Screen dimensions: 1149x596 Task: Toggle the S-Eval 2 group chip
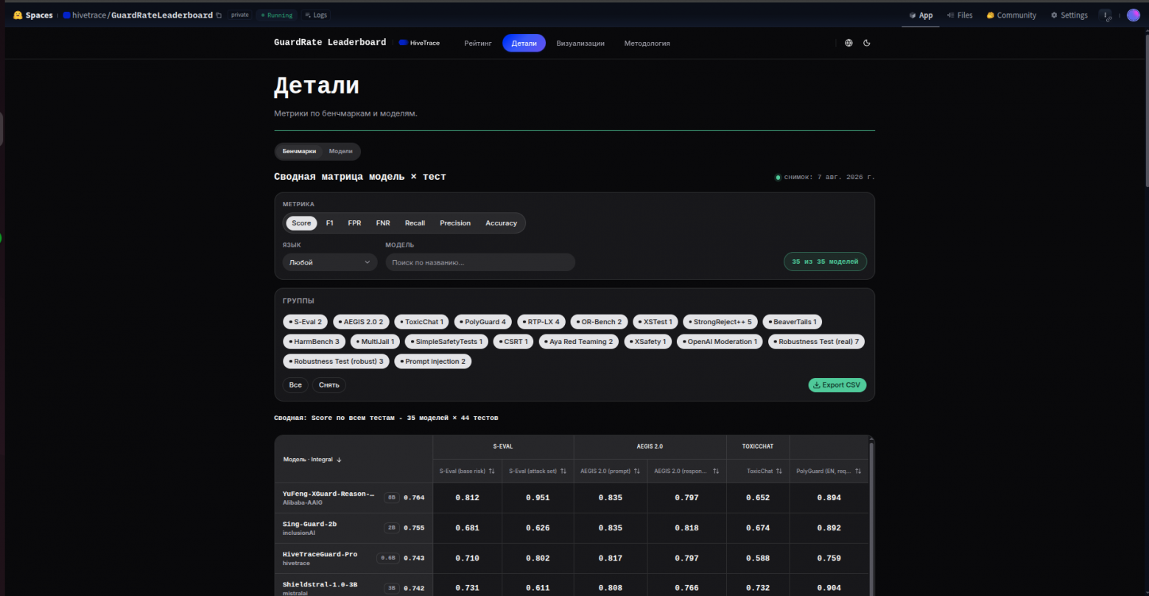[x=306, y=322]
